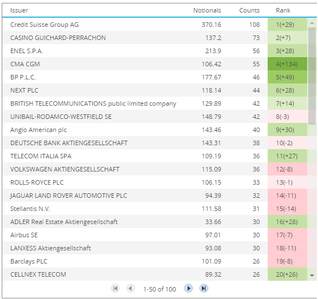Viewport: 318px width, 299px height.
Task: Click the scrollbar down arrow
Action: 312,275
